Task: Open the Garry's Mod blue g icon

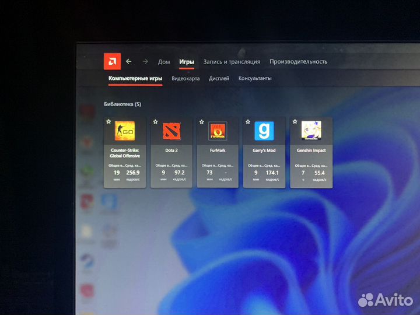Action: click(x=264, y=131)
